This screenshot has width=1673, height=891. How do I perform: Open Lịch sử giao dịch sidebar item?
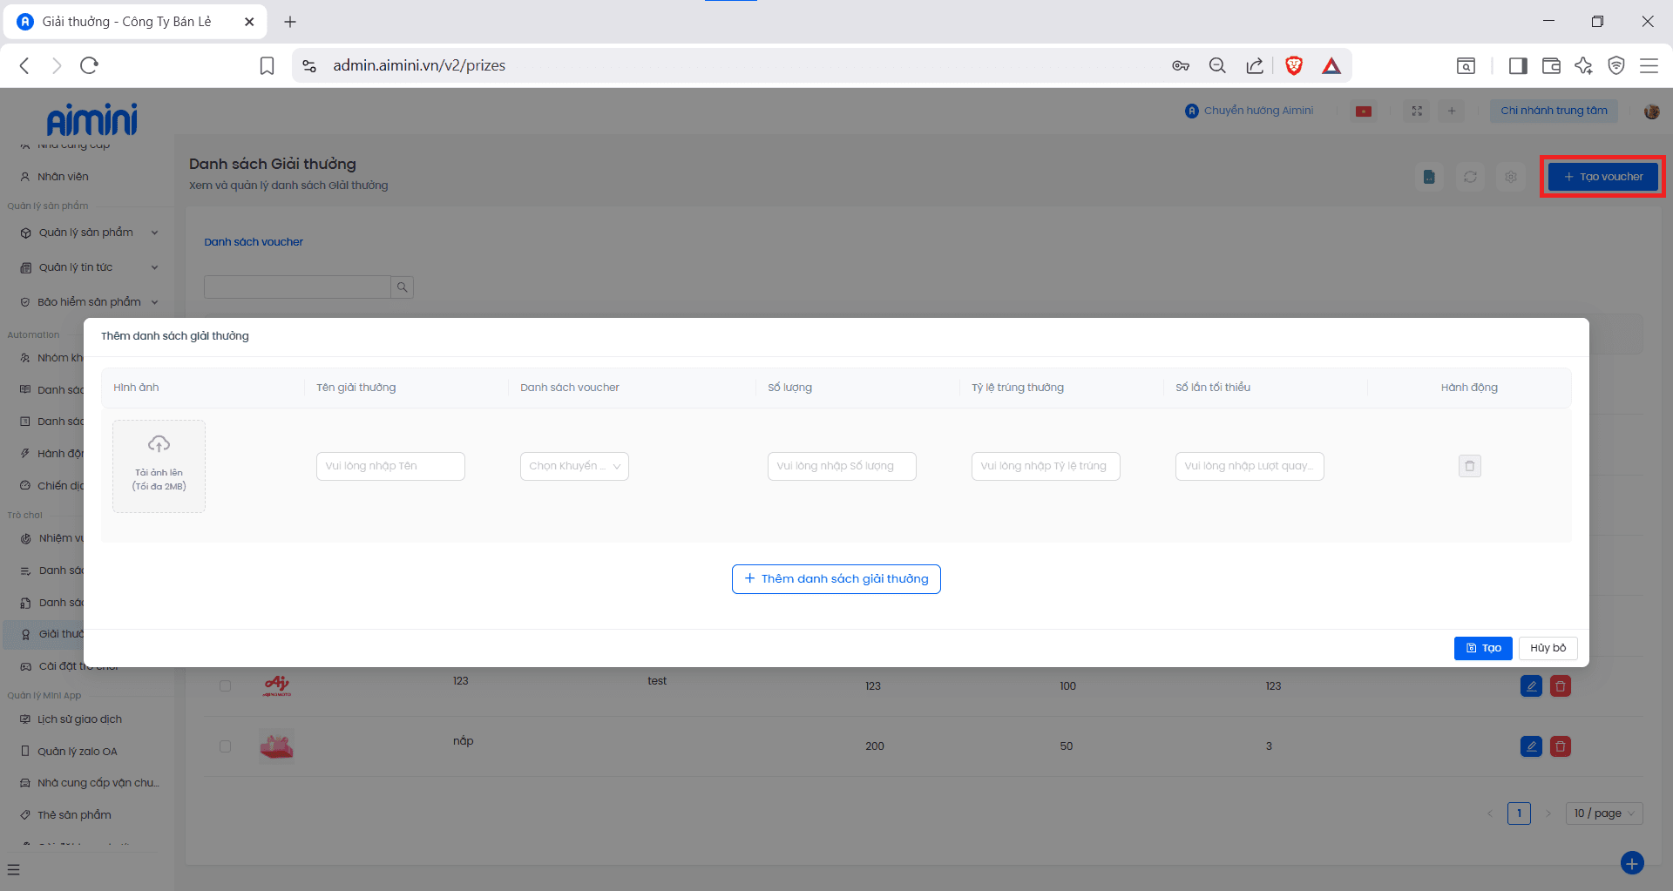pos(79,719)
